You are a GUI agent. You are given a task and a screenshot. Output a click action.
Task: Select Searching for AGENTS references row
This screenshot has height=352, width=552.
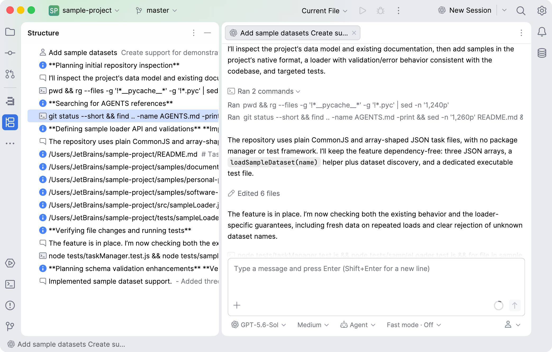tap(123, 103)
